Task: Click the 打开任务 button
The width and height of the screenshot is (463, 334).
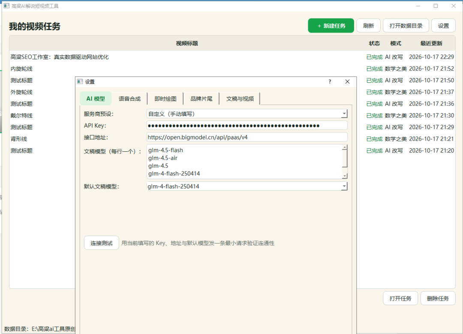Action: (400, 298)
